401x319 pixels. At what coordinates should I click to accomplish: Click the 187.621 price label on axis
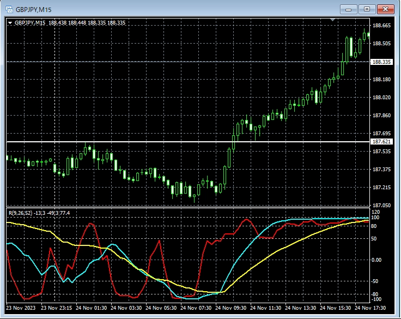[381, 142]
